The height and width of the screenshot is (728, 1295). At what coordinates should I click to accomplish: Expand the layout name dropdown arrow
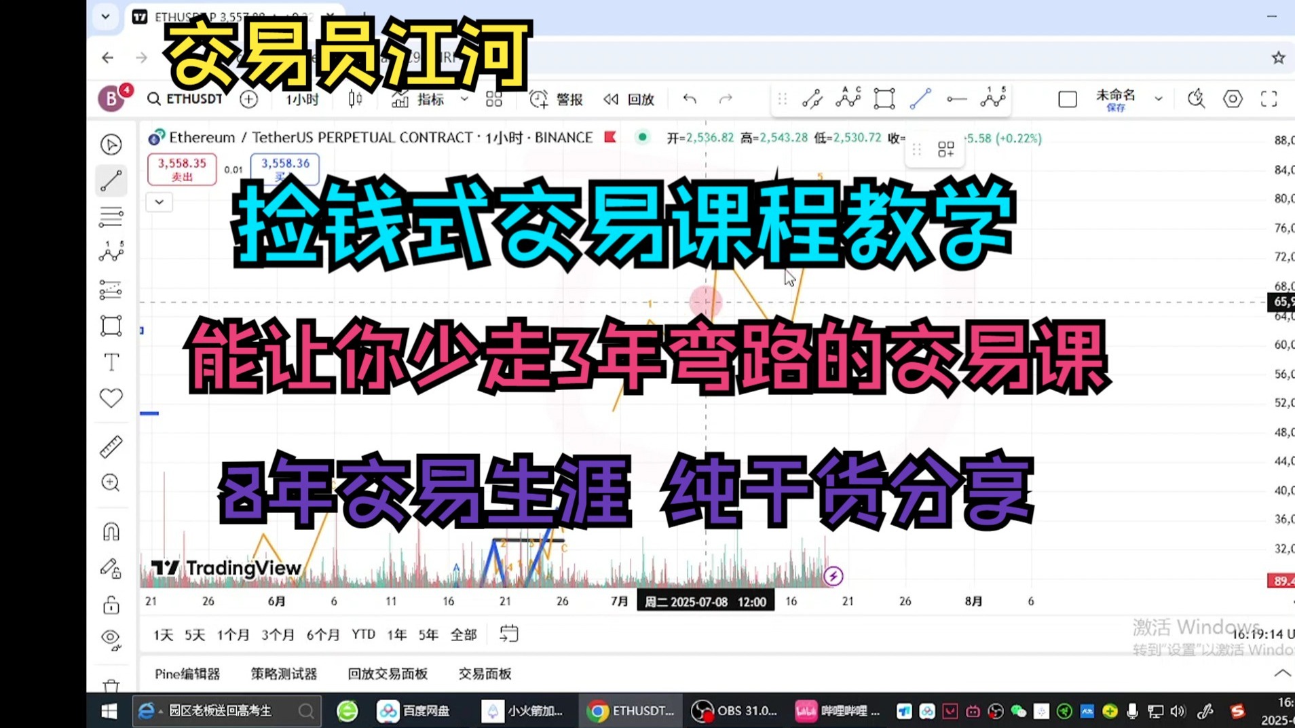click(x=1159, y=99)
